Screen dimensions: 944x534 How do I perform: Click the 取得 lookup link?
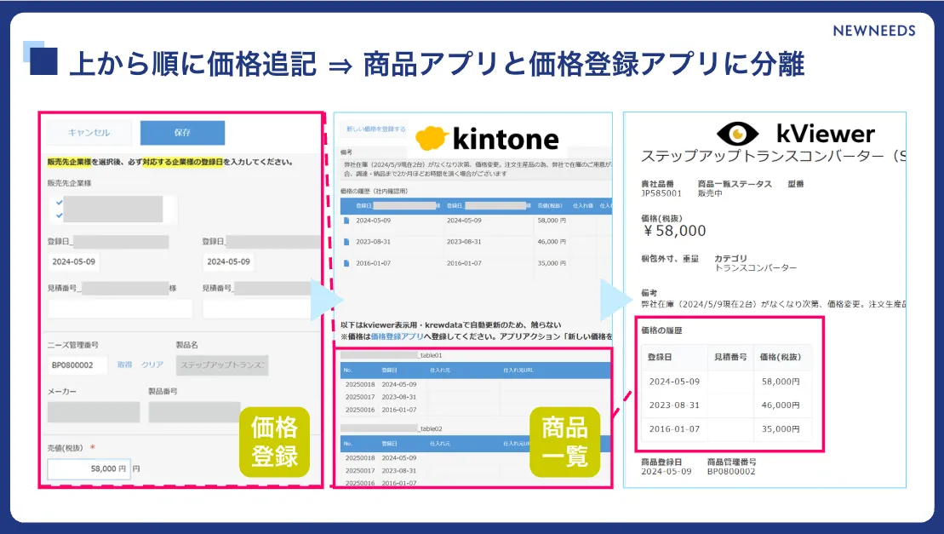pyautogui.click(x=124, y=365)
